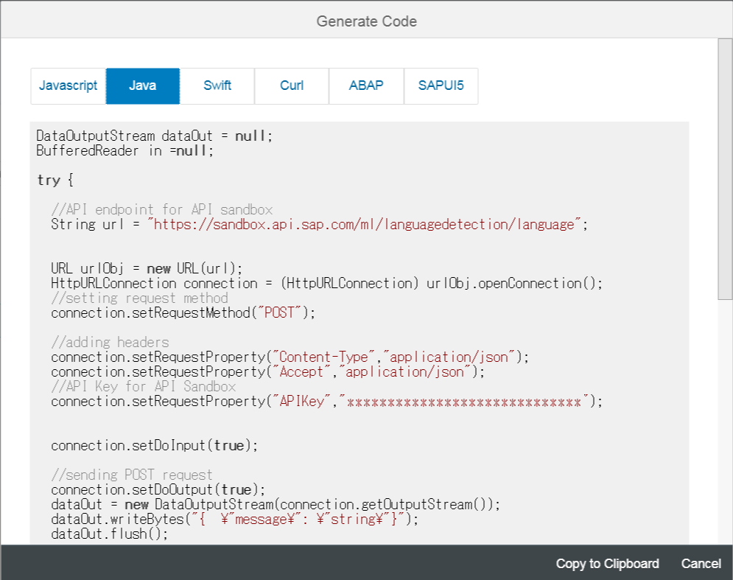
Task: Click the Generate Code dialog title
Action: coord(366,21)
